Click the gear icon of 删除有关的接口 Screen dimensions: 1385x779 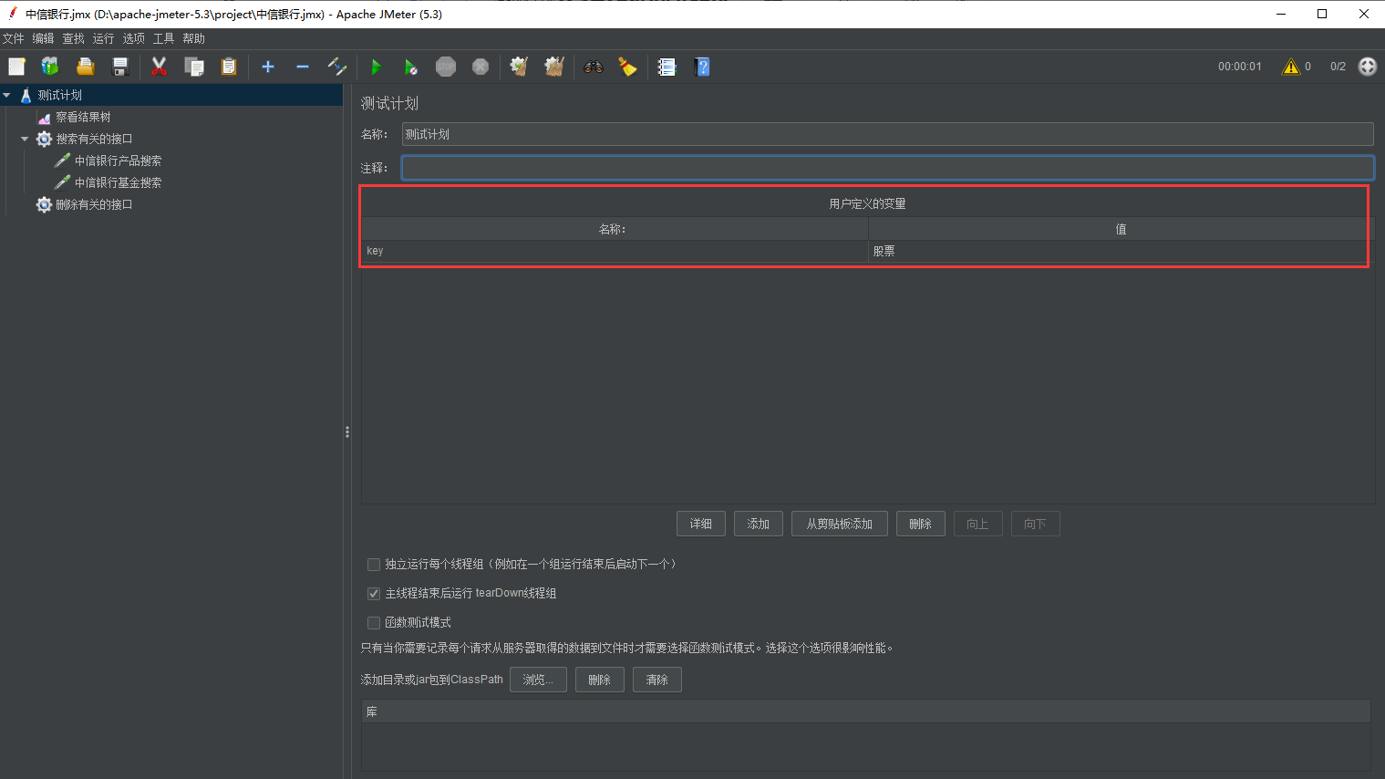click(44, 204)
